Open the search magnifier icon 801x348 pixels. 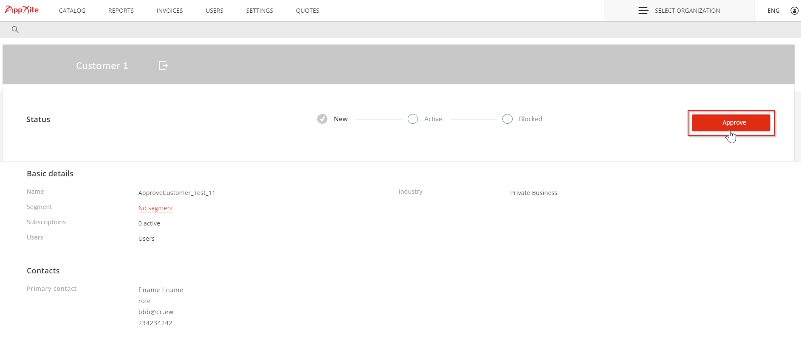click(15, 30)
